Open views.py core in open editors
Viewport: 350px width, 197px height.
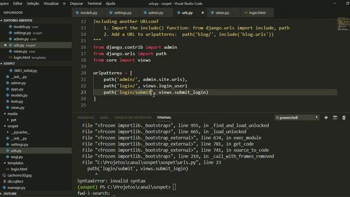36,51
